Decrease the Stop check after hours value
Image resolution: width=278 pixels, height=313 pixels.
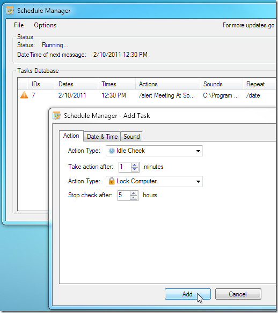pyautogui.click(x=134, y=198)
